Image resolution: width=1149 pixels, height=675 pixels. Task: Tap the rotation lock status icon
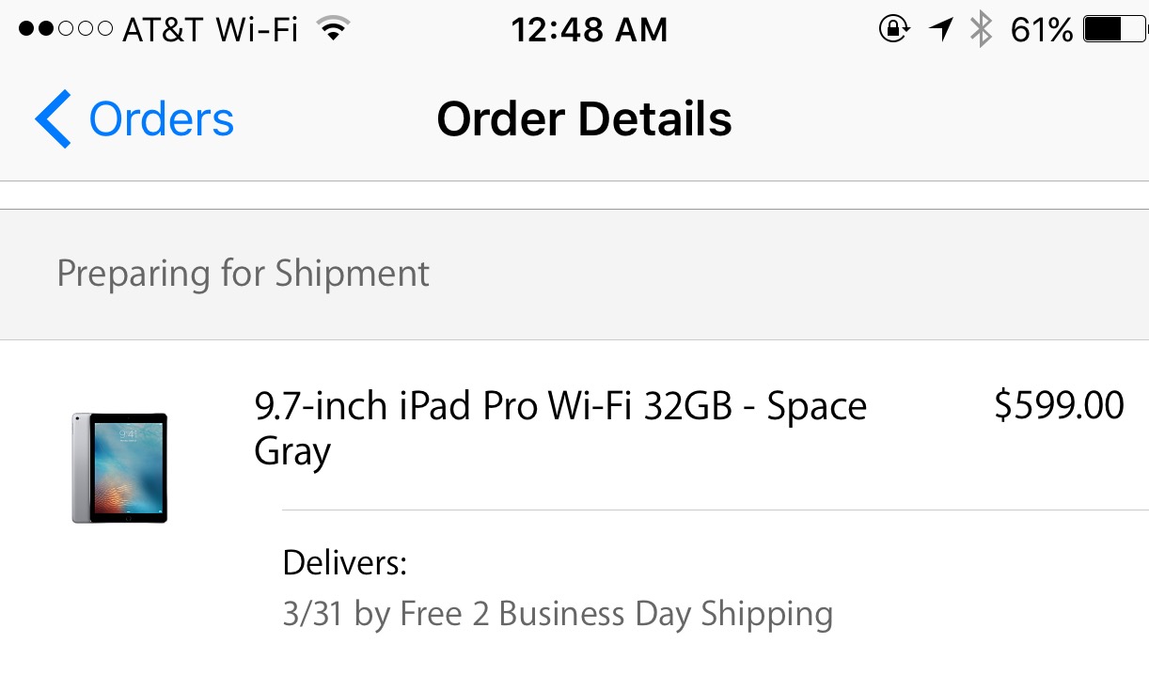pyautogui.click(x=893, y=30)
